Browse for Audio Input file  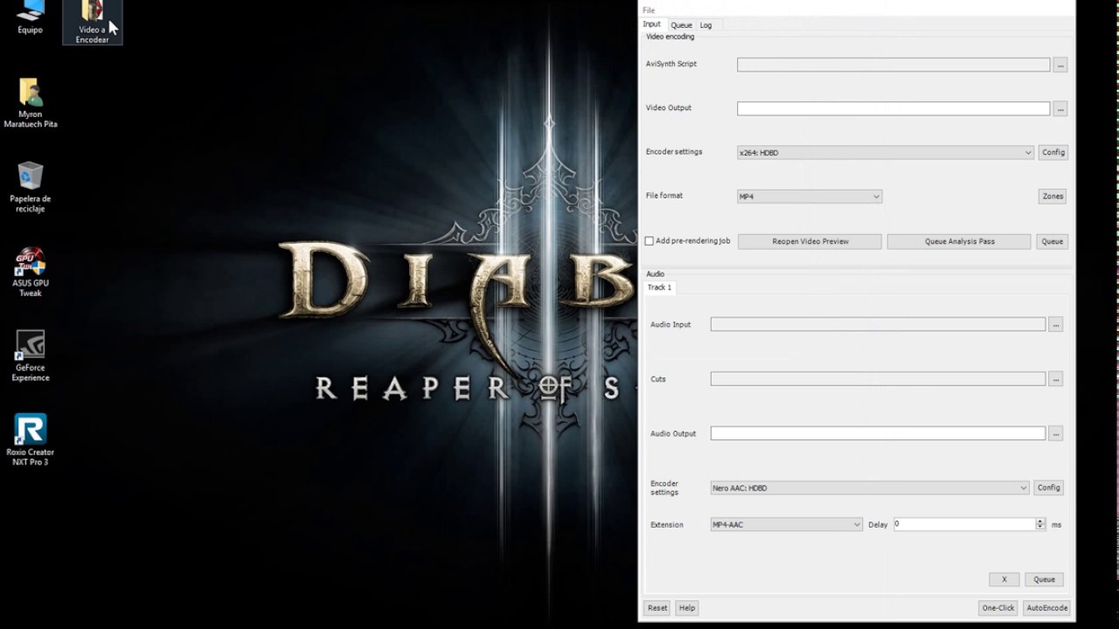click(1056, 324)
